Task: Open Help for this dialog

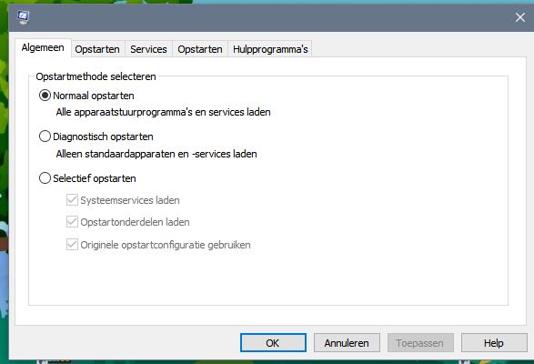Action: point(494,342)
